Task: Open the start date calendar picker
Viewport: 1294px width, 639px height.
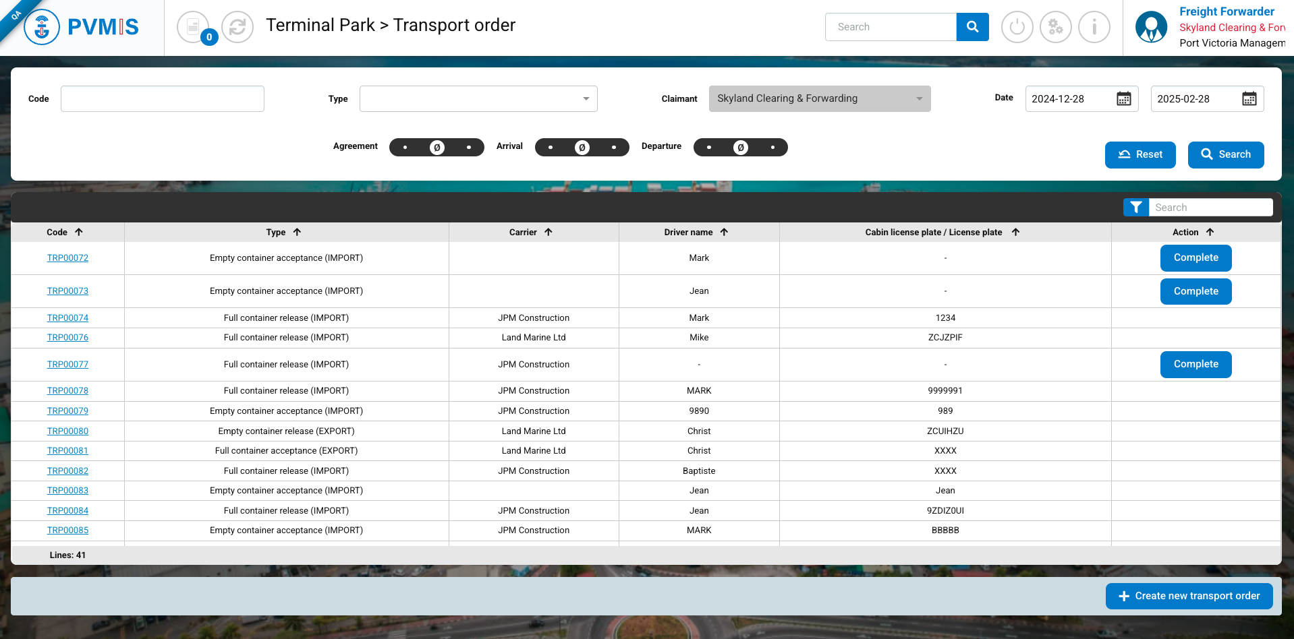Action: [1123, 99]
